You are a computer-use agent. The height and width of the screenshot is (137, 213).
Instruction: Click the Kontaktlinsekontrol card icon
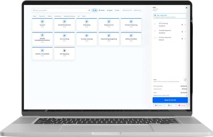(64, 22)
